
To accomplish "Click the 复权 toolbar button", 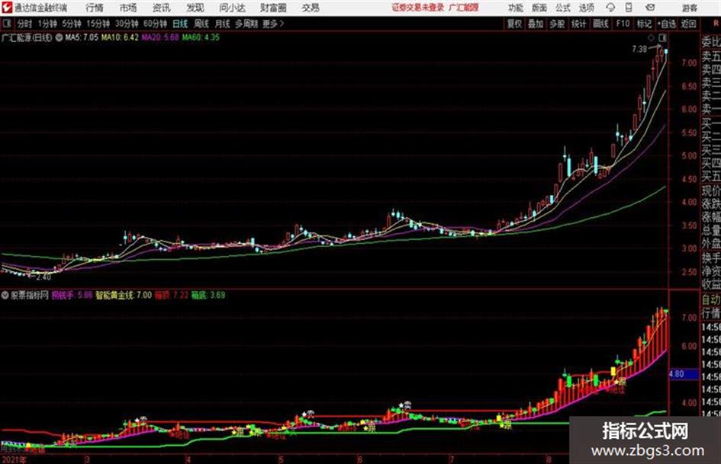I will (514, 24).
